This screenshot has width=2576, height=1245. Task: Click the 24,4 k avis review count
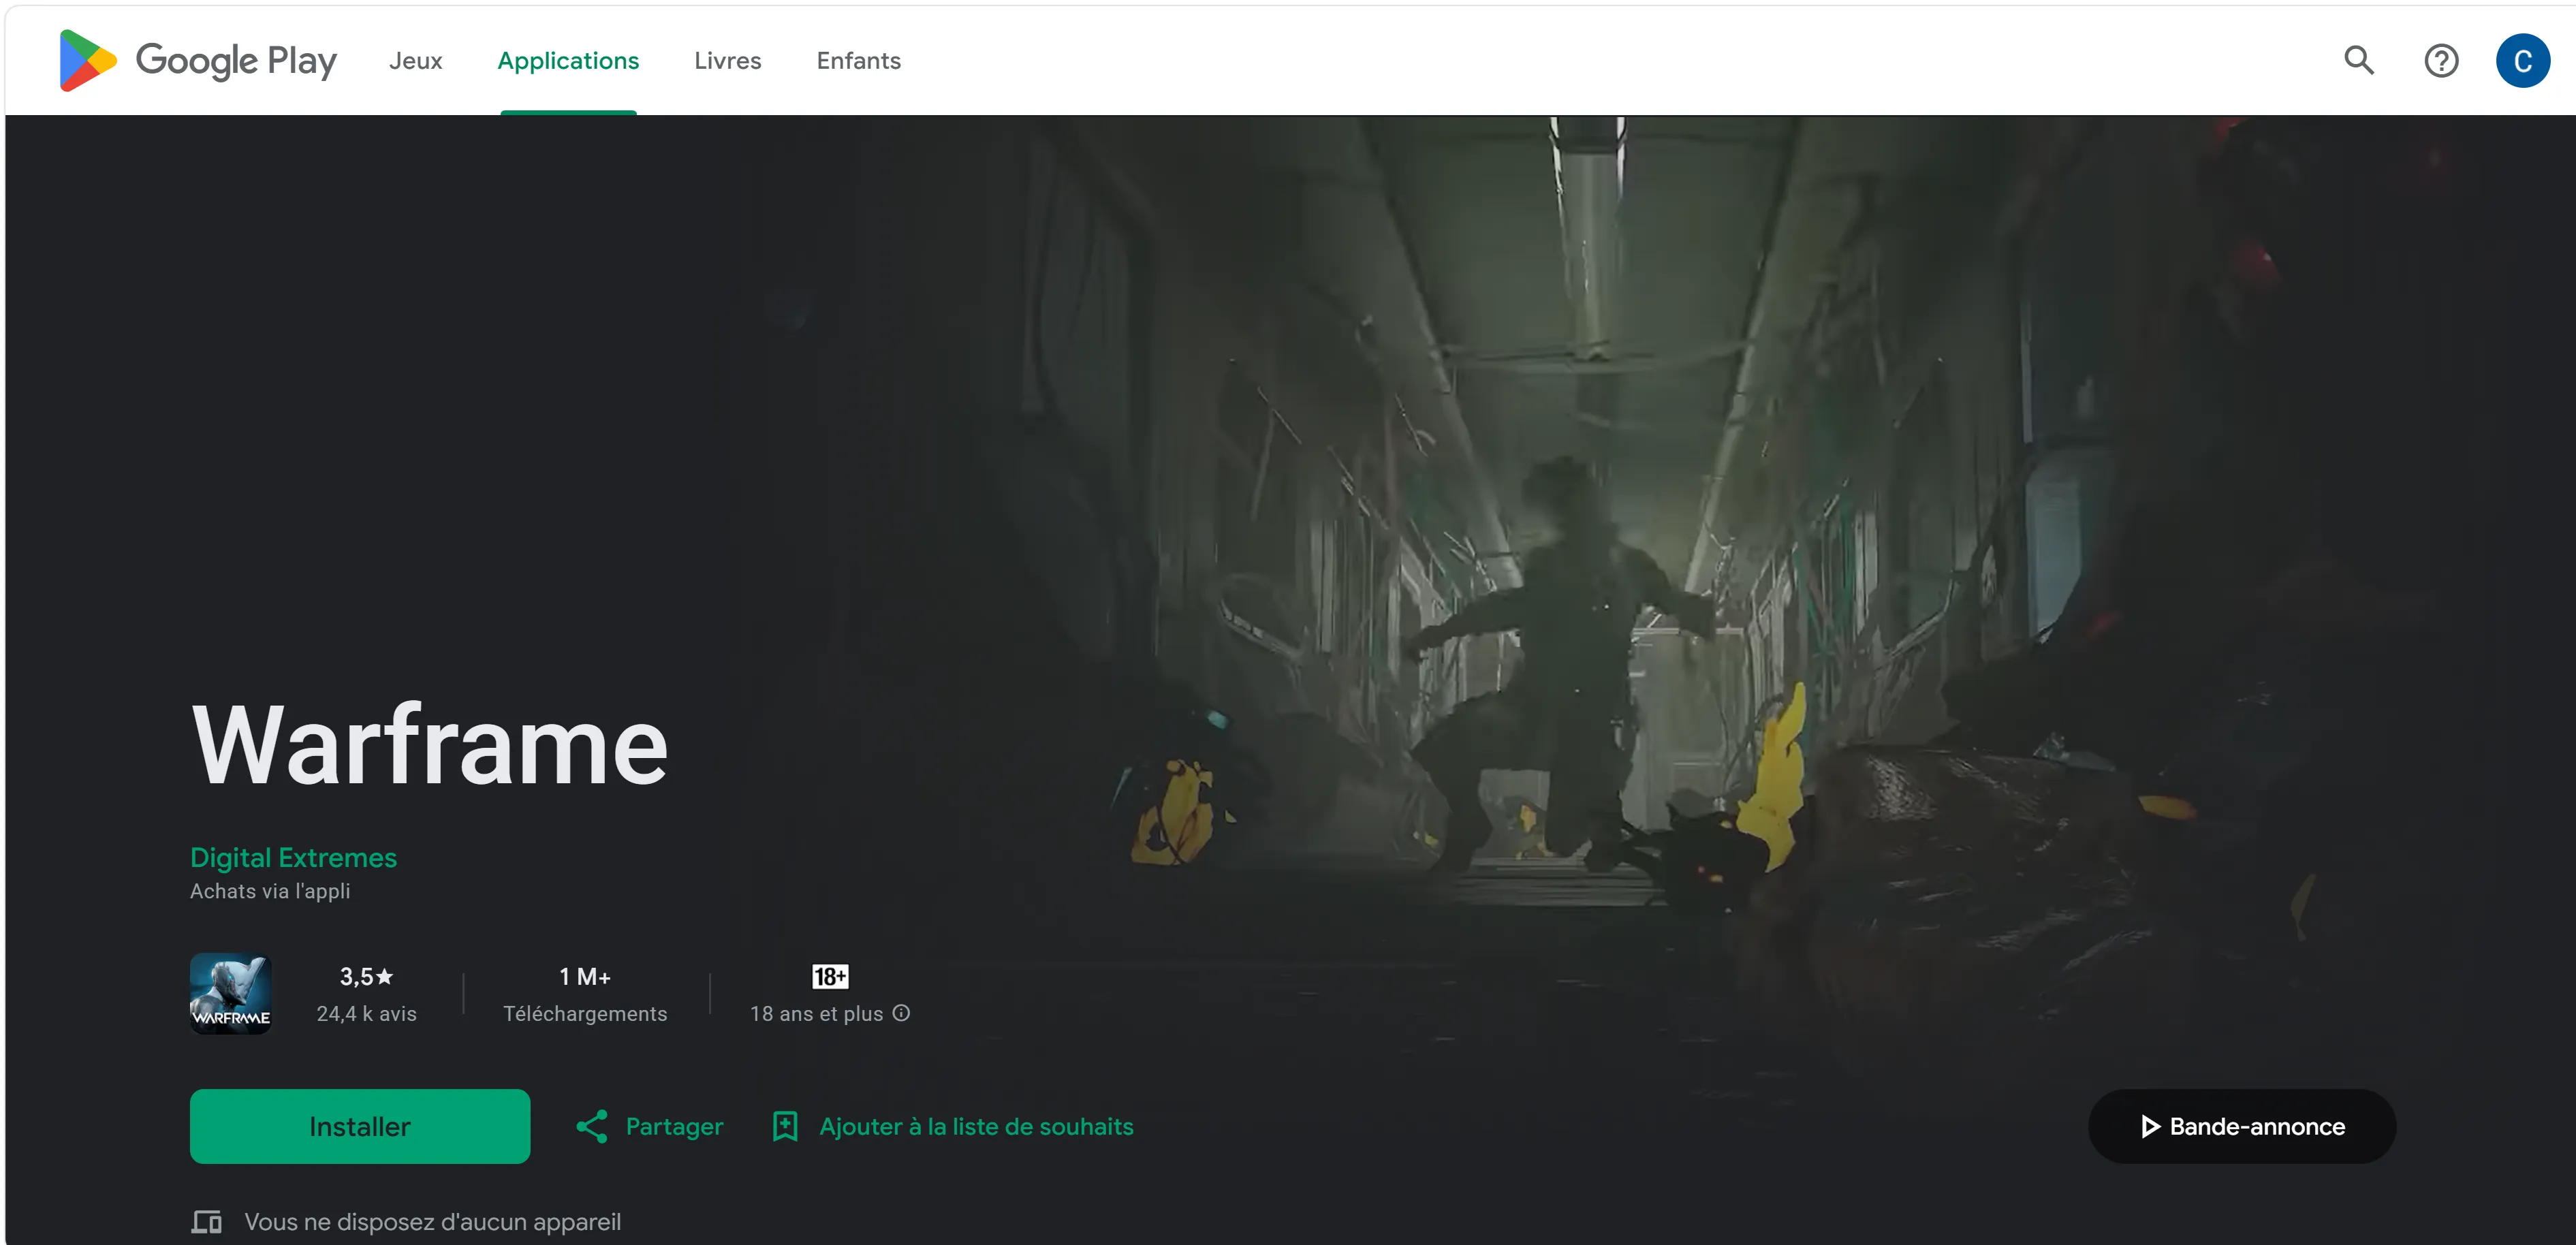click(366, 1014)
